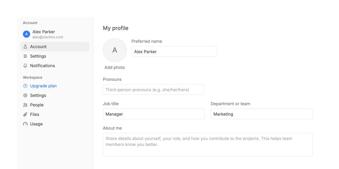This screenshot has height=169, width=339.
Task: Click into the Pronouns input field
Action: (x=153, y=90)
